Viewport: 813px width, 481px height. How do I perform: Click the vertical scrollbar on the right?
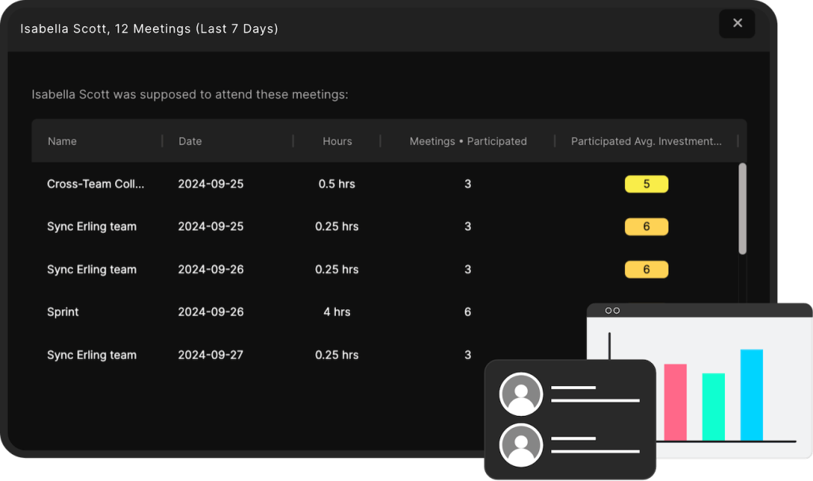(742, 206)
